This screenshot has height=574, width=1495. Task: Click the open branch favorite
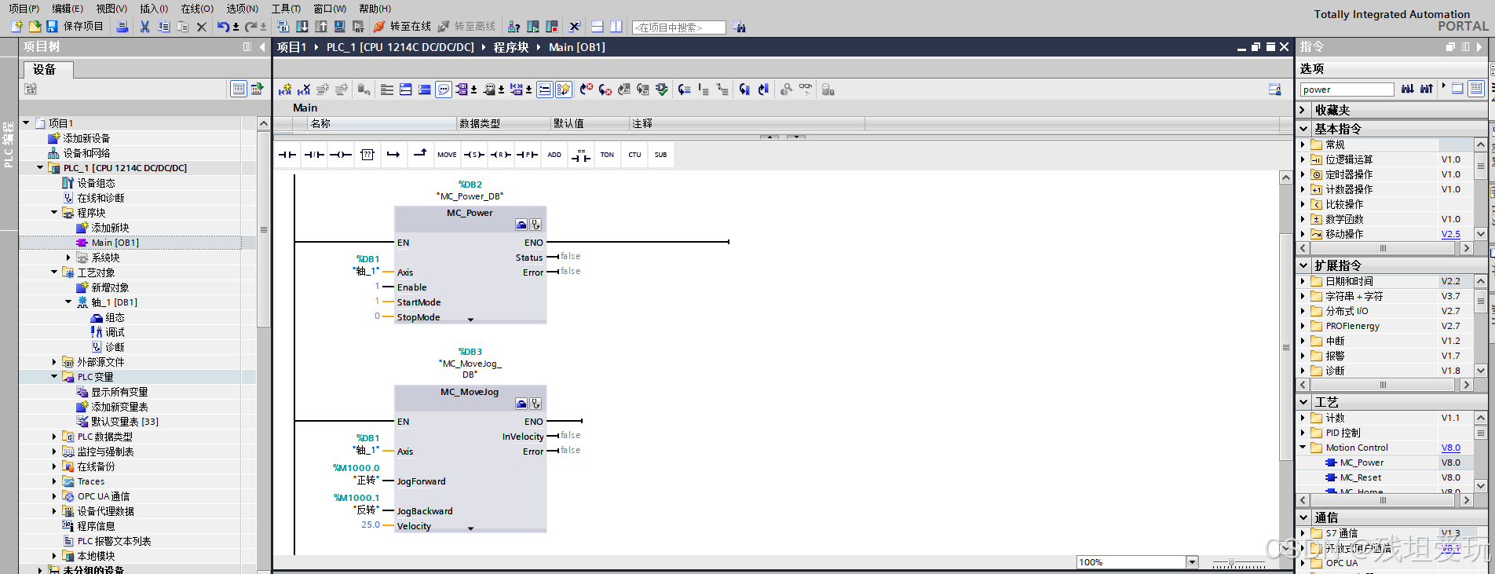(393, 155)
